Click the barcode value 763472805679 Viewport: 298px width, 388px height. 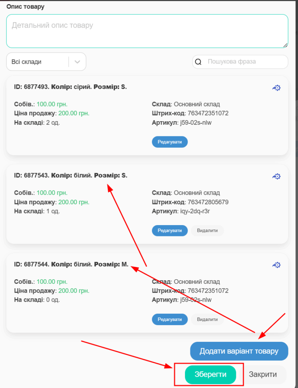[208, 202]
